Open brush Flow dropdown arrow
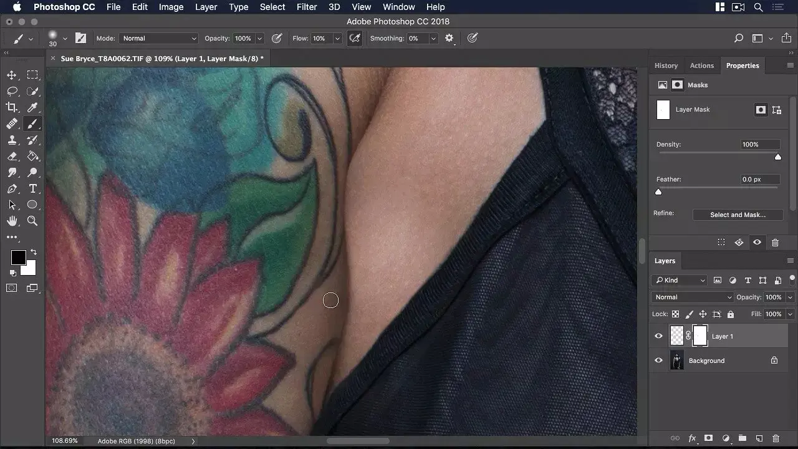Viewport: 798px width, 449px height. tap(337, 39)
